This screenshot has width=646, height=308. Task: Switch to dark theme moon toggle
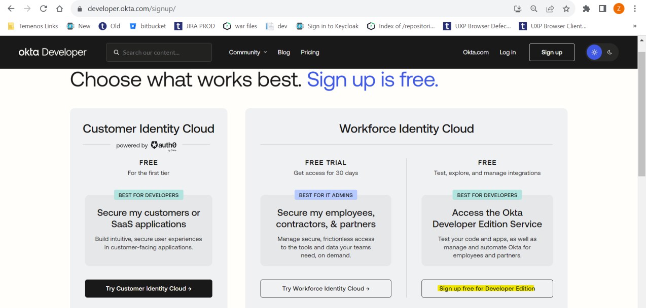pyautogui.click(x=609, y=52)
